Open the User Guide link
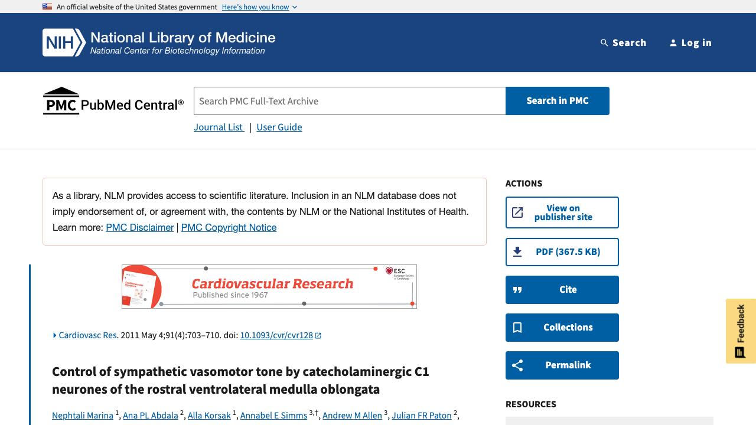Viewport: 756px width, 425px height. click(279, 127)
